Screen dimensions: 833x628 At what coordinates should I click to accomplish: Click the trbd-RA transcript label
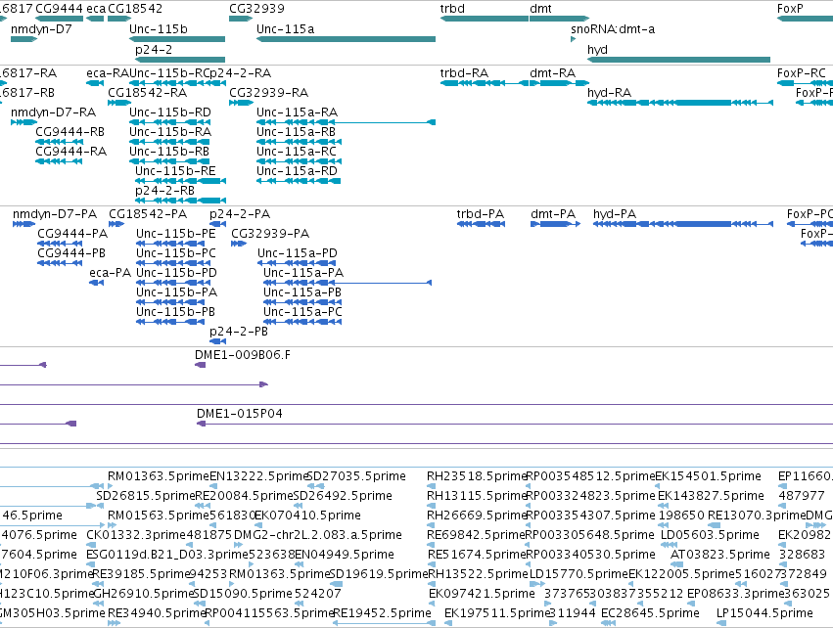(464, 72)
